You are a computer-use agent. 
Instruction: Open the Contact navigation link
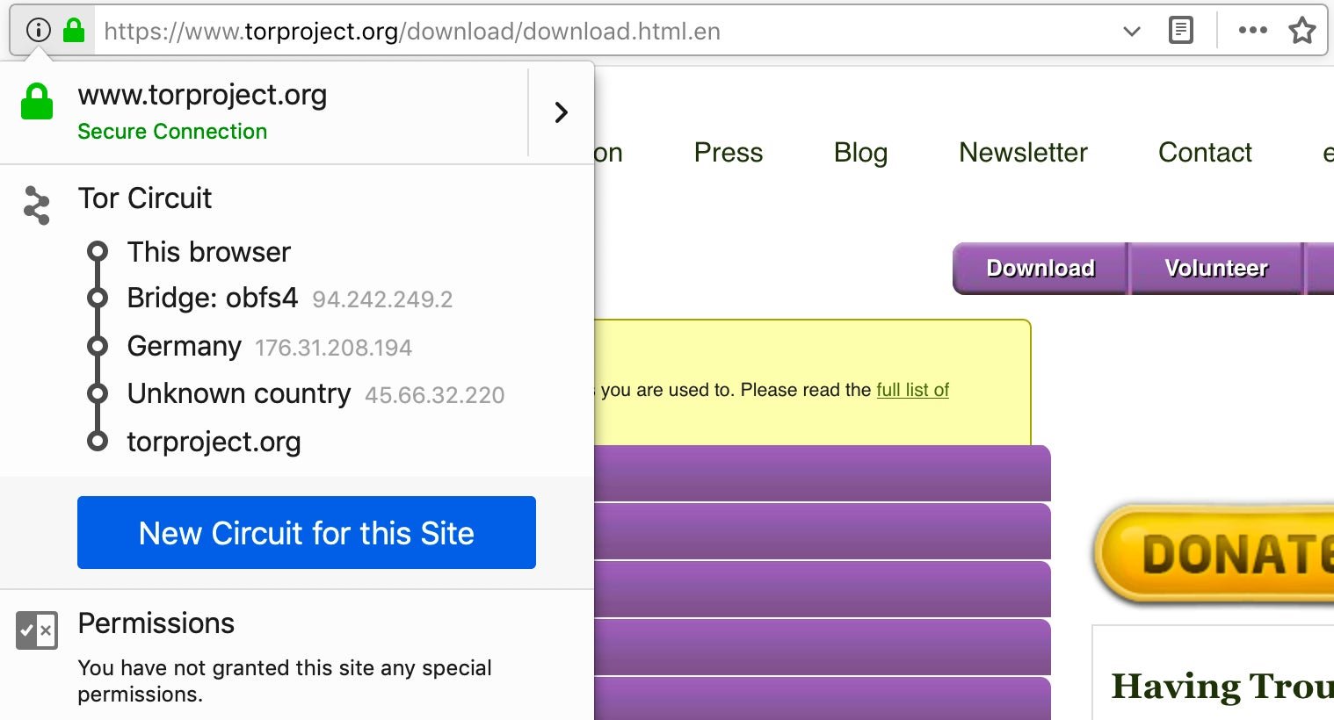coord(1205,153)
